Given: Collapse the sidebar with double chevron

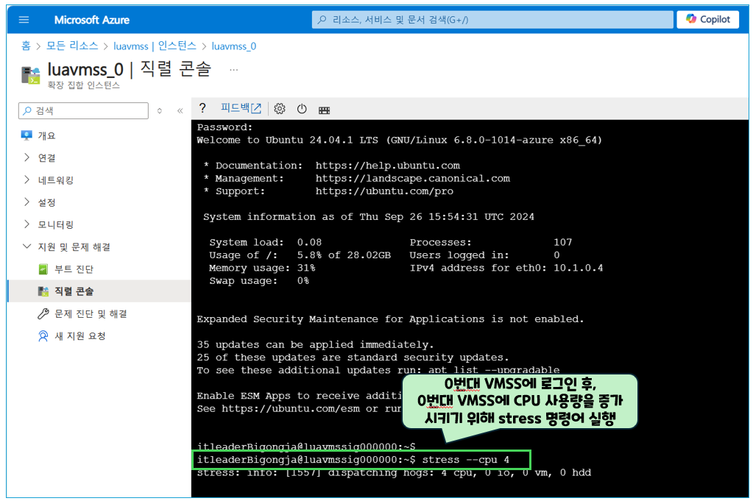Looking at the screenshot, I should coord(180,111).
